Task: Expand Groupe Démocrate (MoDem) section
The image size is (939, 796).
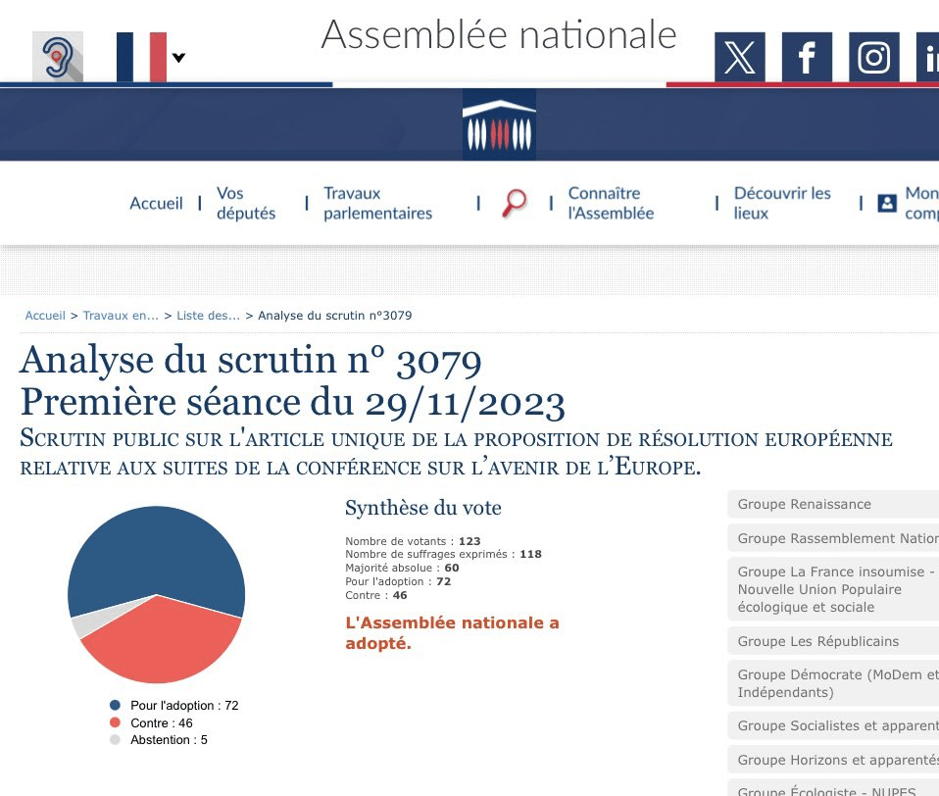Action: coord(832,683)
